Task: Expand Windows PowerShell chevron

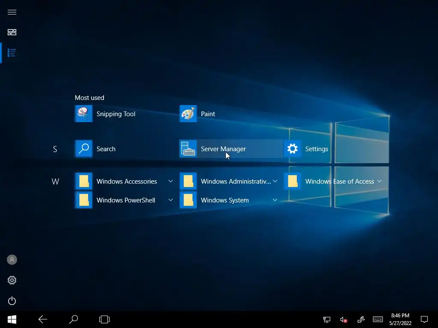Action: coord(170,200)
